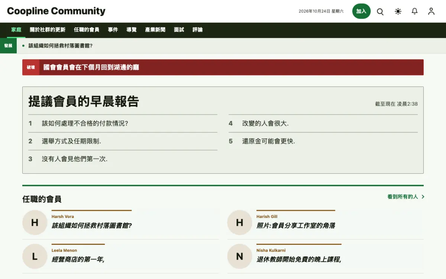Click ticker headline 該組織如何拯救村落圖書館?

coord(61,46)
